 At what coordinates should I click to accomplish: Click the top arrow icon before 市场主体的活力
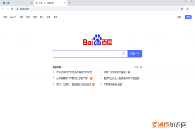coord(54,72)
